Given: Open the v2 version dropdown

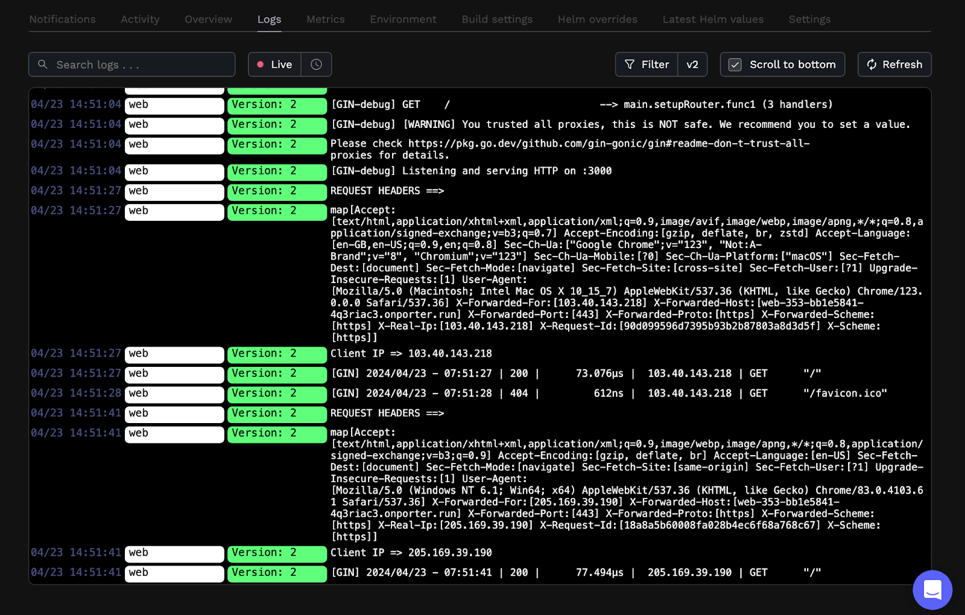Looking at the screenshot, I should tap(692, 65).
